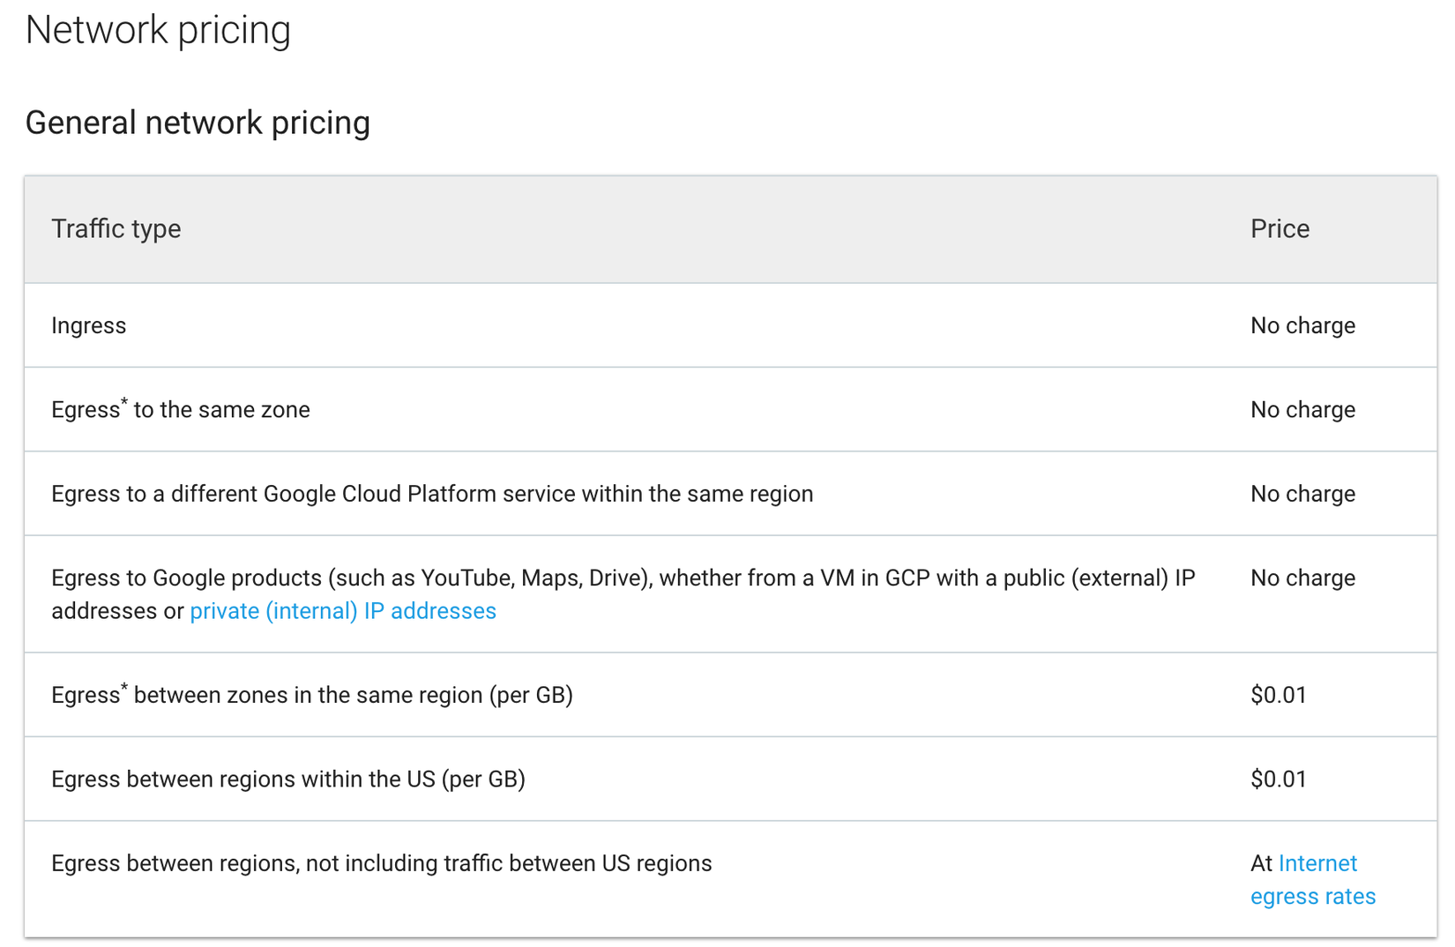Click the Egress to Google products description
1455x947 pixels.
click(623, 578)
